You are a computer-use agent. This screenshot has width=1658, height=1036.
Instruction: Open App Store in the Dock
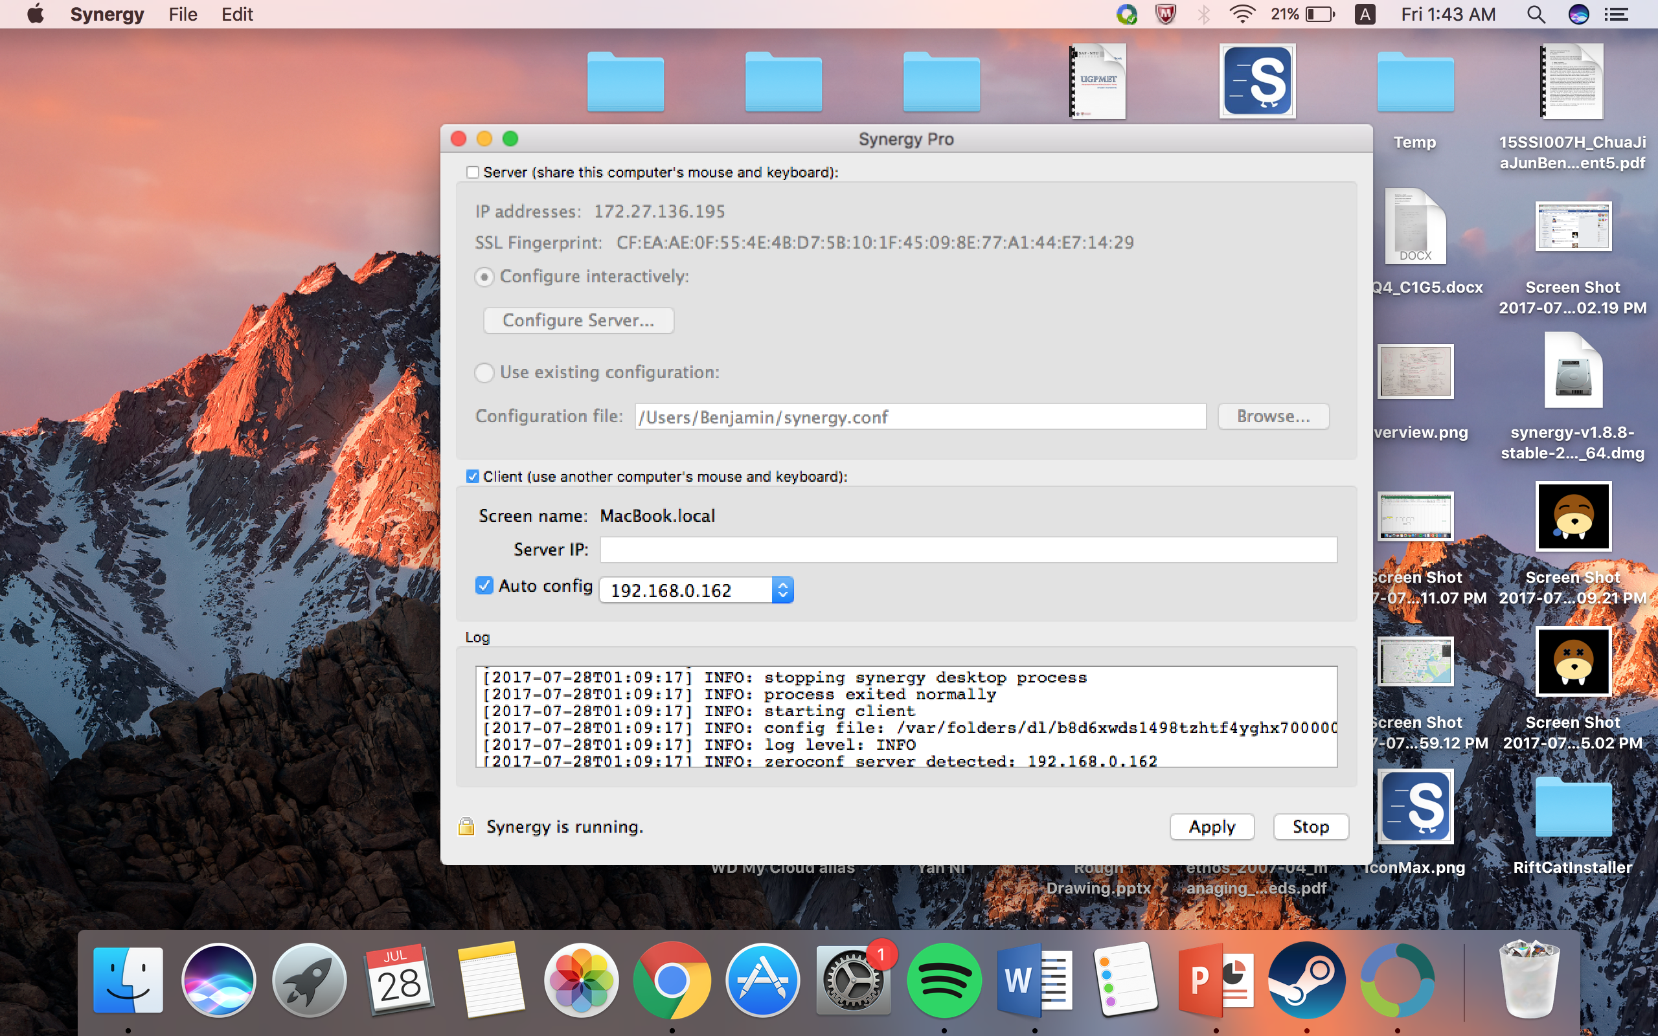click(x=762, y=980)
